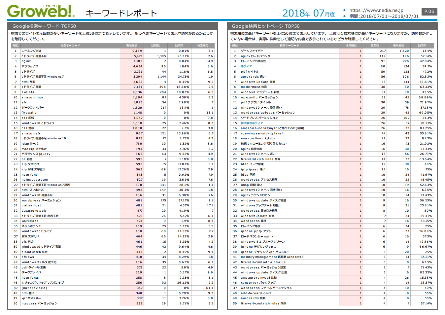Click the windows 8.1 ブルースクリーン keyword

coord(263,242)
